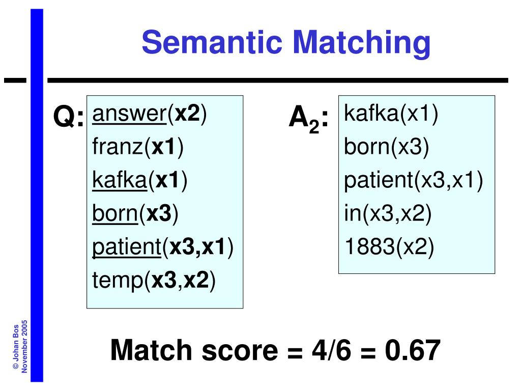Click the franz(x1) line in Q

click(138, 147)
